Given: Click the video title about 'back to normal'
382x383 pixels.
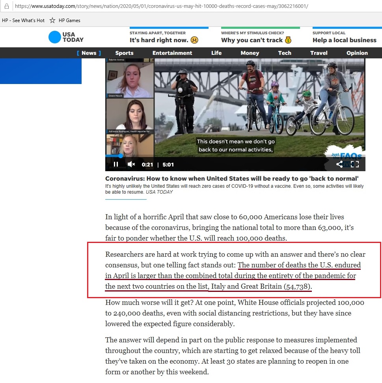Looking at the screenshot, I should [232, 178].
